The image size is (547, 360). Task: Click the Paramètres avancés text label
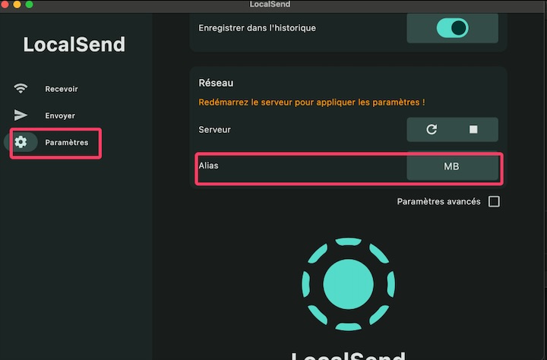(438, 202)
